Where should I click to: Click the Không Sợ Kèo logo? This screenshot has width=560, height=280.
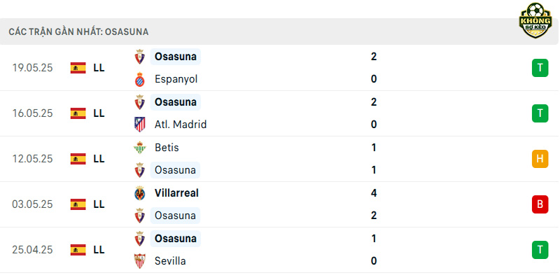tap(535, 20)
